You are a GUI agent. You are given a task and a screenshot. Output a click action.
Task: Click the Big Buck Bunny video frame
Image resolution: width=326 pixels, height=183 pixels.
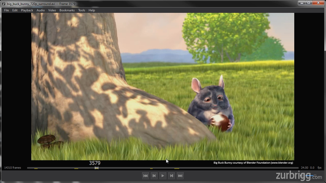tap(163, 86)
